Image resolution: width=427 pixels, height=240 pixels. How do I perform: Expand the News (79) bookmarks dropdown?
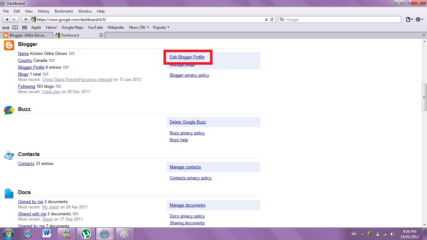click(x=139, y=27)
